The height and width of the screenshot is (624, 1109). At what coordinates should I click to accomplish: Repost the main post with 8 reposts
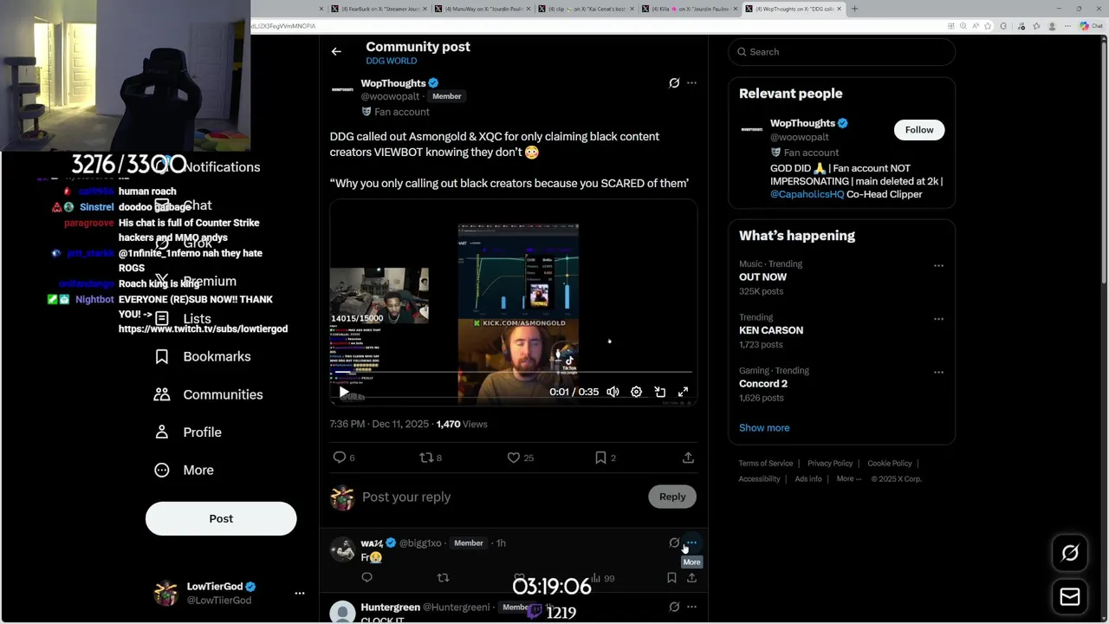425,458
